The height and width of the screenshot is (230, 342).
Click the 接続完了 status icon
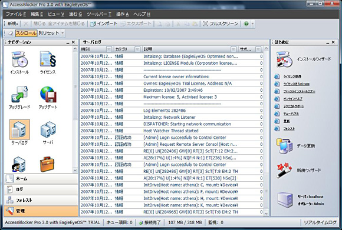[x=141, y=222]
